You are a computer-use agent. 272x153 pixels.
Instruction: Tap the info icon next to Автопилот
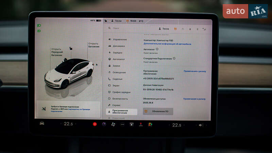pos(157,49)
